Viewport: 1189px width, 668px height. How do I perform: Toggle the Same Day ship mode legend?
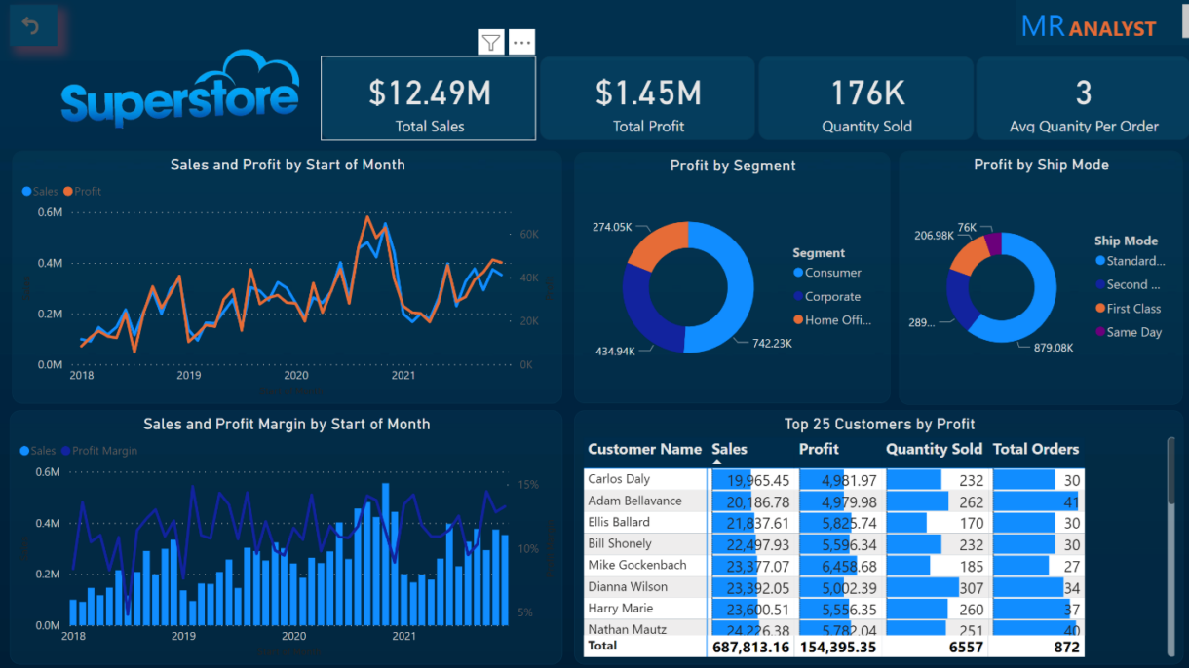(1133, 332)
